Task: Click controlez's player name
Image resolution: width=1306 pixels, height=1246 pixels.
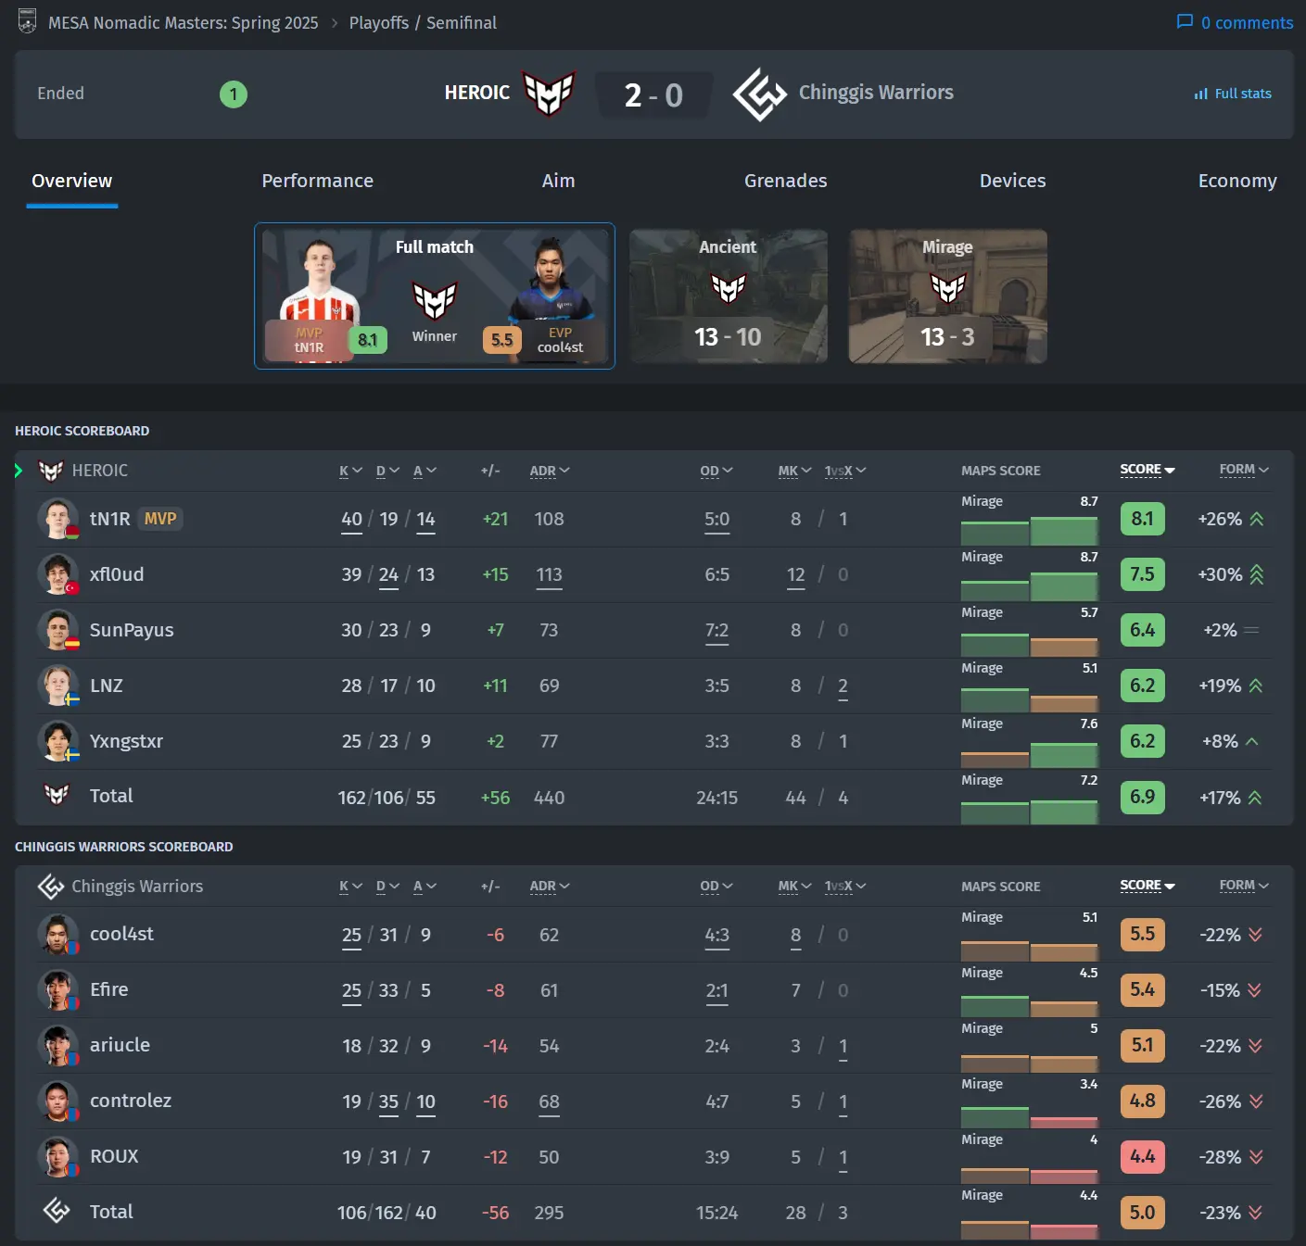Action: pos(131,1101)
